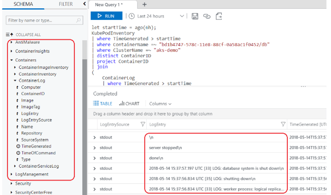Click the filter by name input field
The image size is (331, 195).
click(x=41, y=20)
